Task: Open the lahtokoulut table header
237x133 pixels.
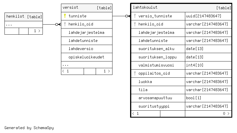Action: pyautogui.click(x=181, y=8)
